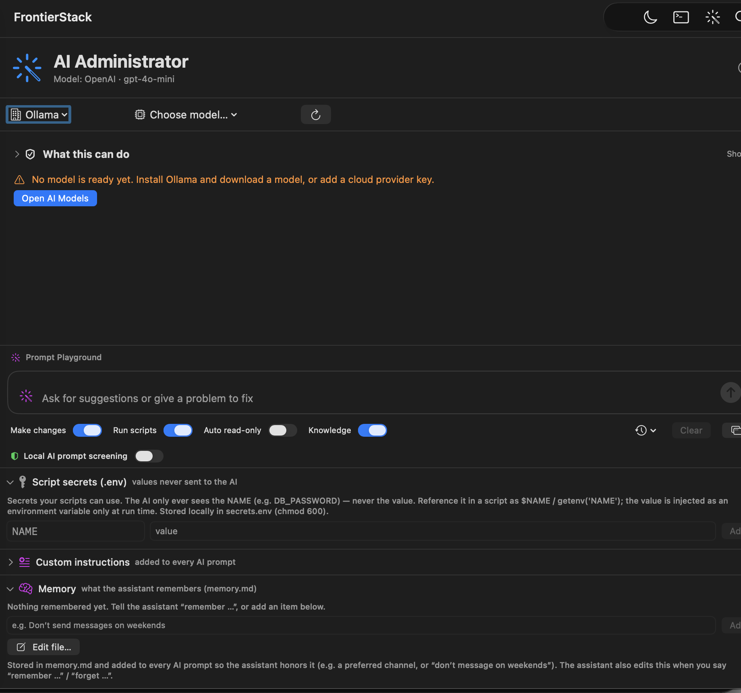Click the "values never sent to the AI" text

pos(184,482)
